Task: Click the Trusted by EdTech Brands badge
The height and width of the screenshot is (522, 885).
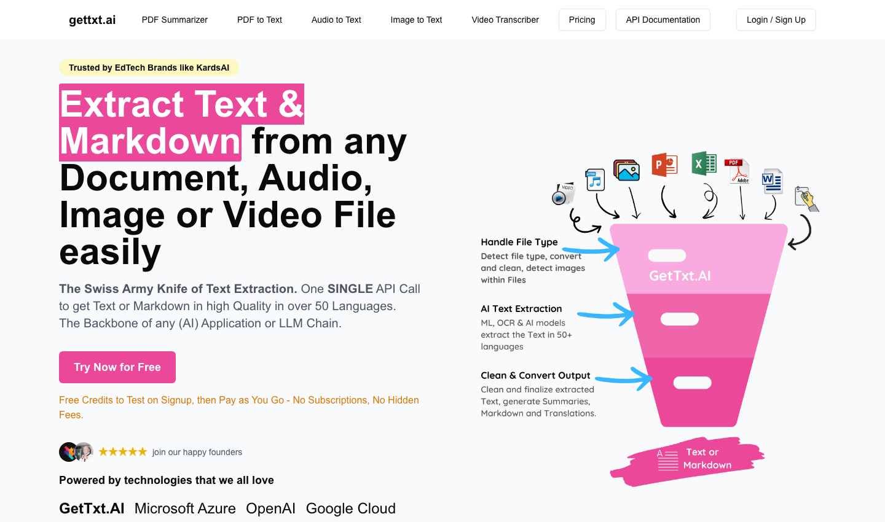Action: pos(149,68)
